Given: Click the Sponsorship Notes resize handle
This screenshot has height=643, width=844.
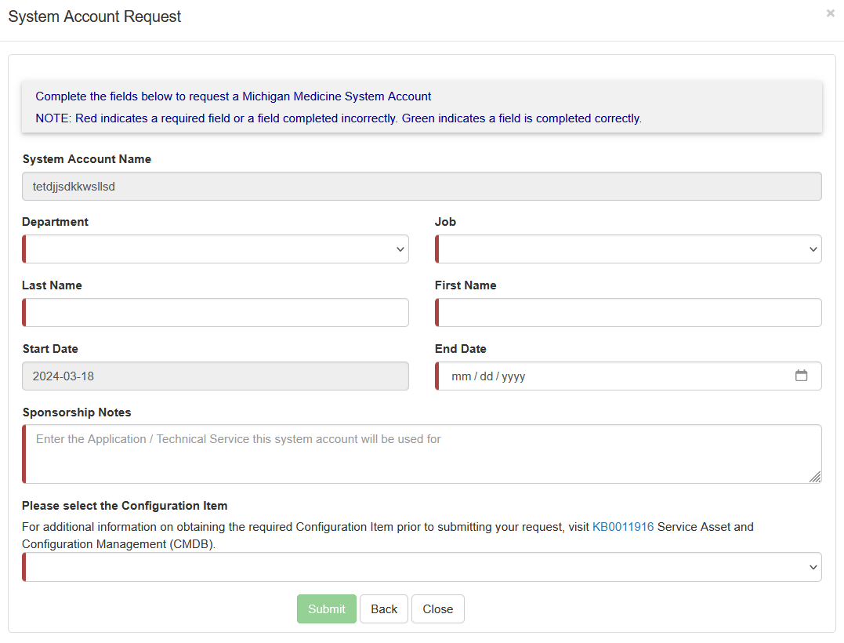Looking at the screenshot, I should (x=816, y=477).
